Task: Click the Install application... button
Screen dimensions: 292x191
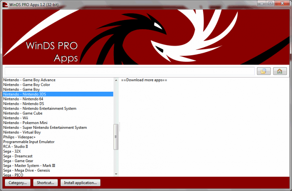Action: (80, 183)
